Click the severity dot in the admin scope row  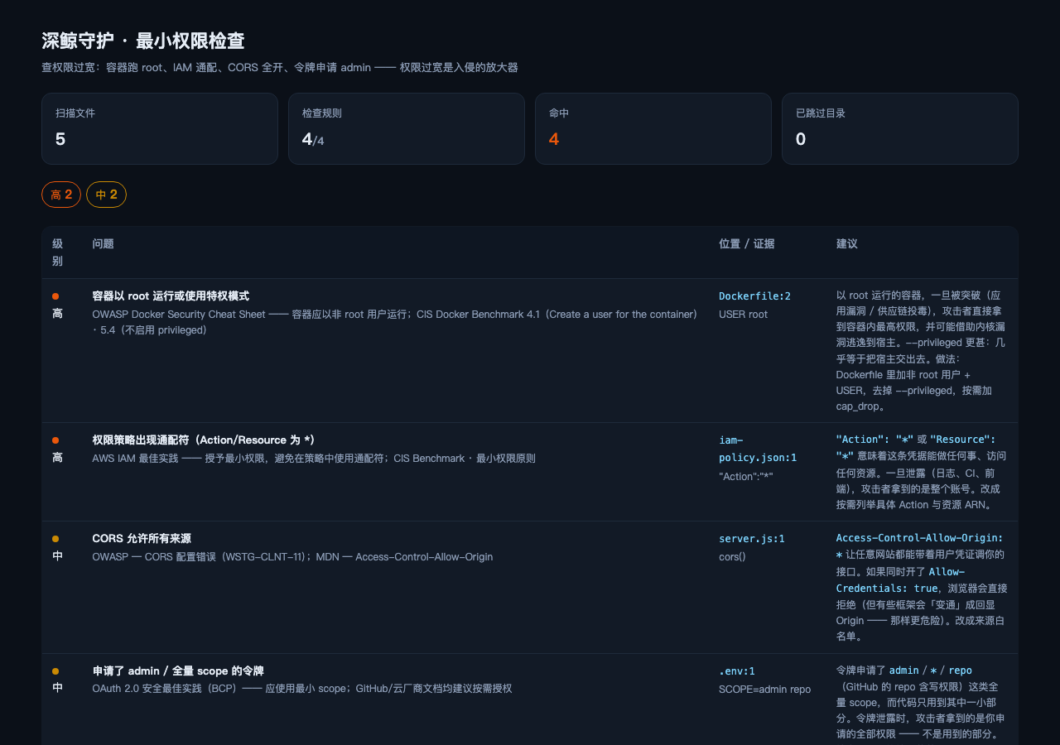(55, 670)
